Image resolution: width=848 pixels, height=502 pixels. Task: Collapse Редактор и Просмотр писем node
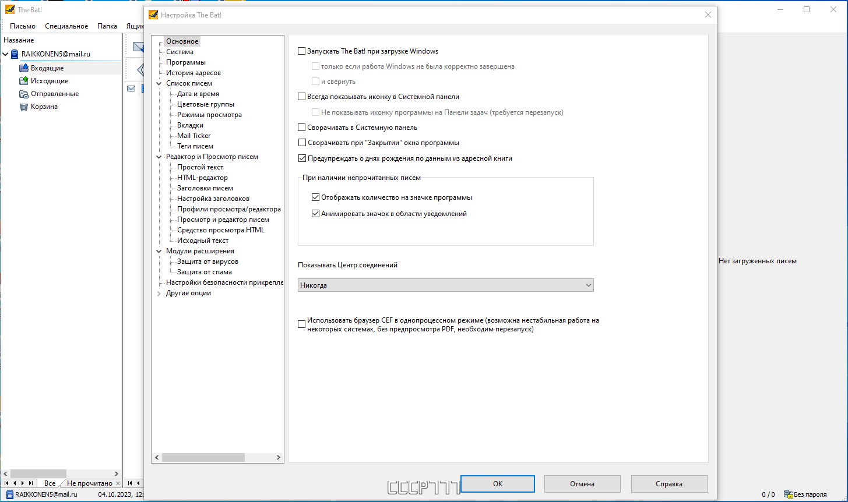point(159,157)
